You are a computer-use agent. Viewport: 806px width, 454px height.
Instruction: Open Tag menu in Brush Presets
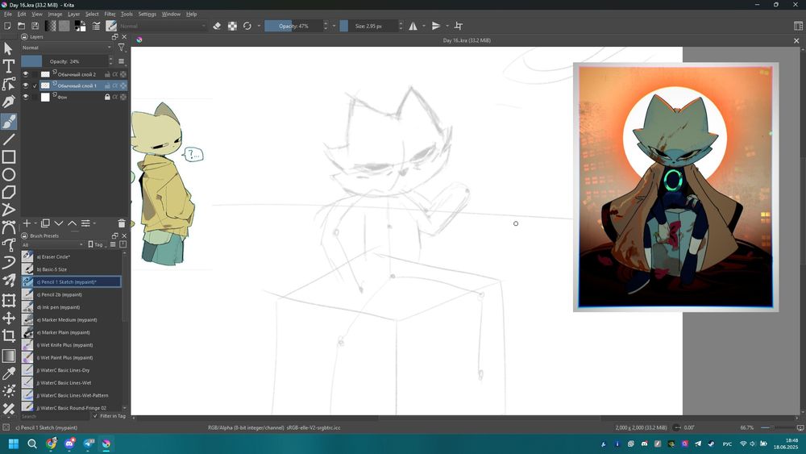(x=96, y=244)
